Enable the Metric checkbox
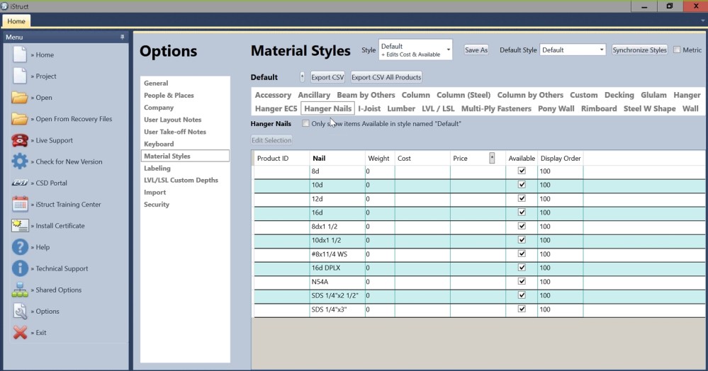 [677, 50]
